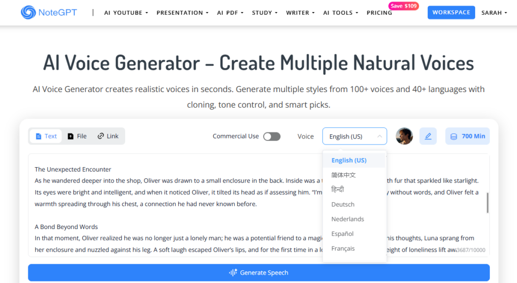Open the AI YouTube menu

click(126, 13)
